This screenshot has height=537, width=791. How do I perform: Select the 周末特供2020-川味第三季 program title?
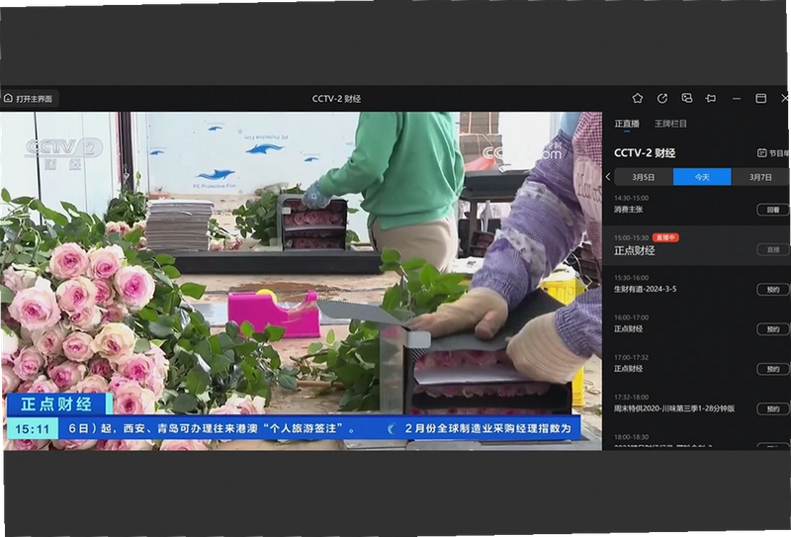coord(674,408)
